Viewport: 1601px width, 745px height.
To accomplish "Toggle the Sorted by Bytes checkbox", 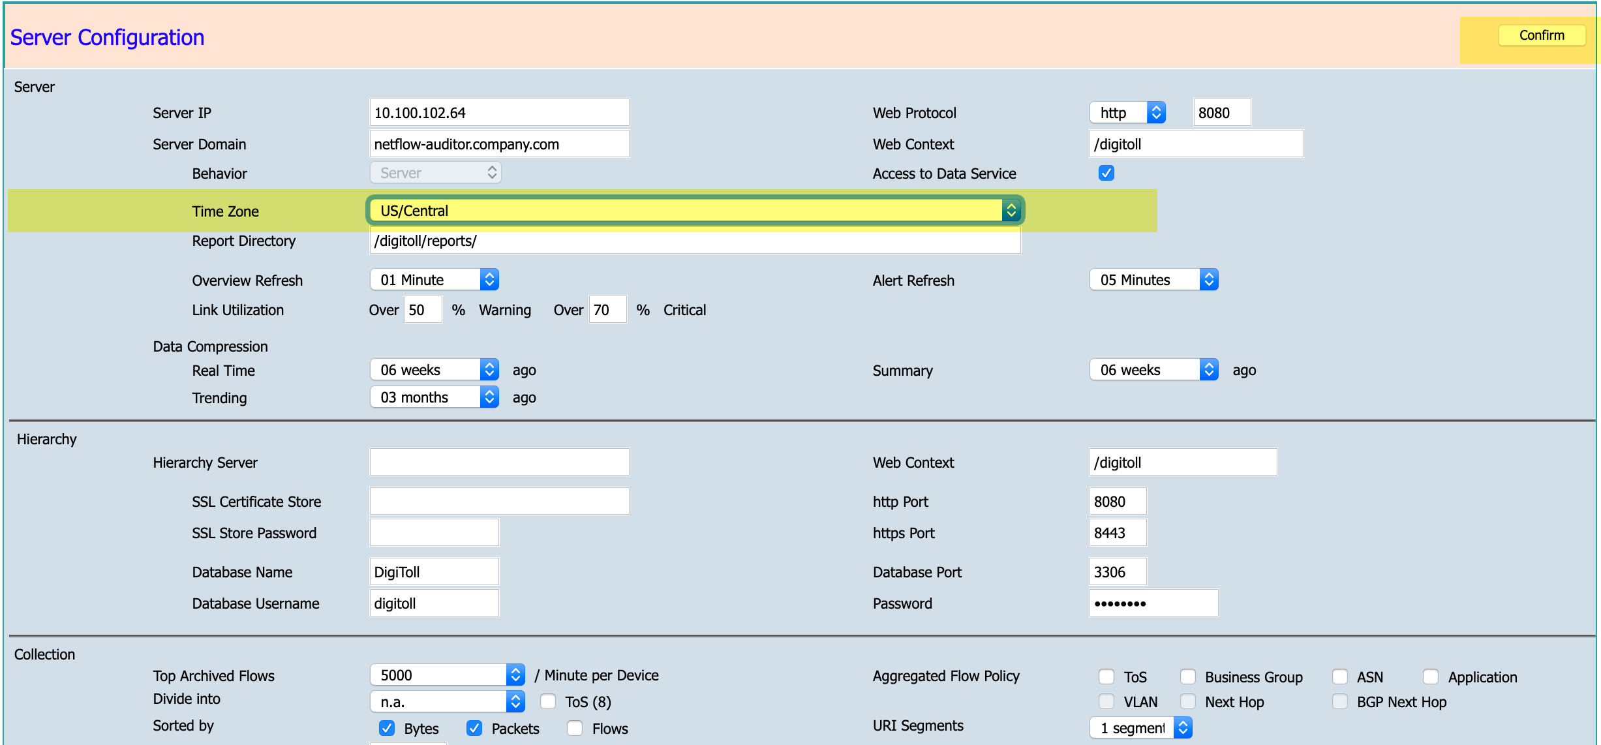I will [x=387, y=728].
